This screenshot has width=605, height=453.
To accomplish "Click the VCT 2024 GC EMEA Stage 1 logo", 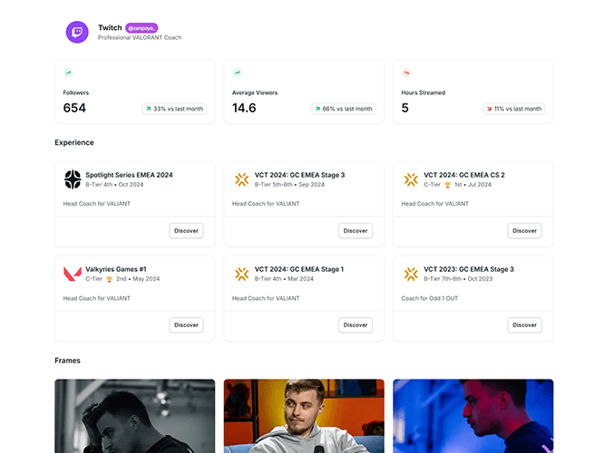I will pos(241,274).
